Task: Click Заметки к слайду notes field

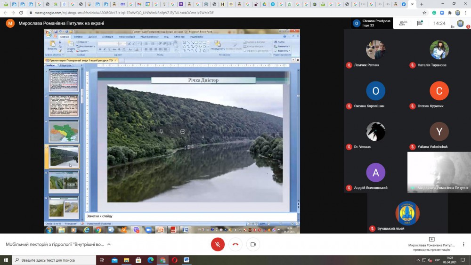Action: pos(191,216)
